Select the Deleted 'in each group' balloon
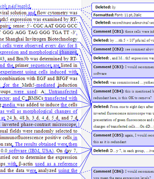The image size is (154, 179). pos(123,151)
